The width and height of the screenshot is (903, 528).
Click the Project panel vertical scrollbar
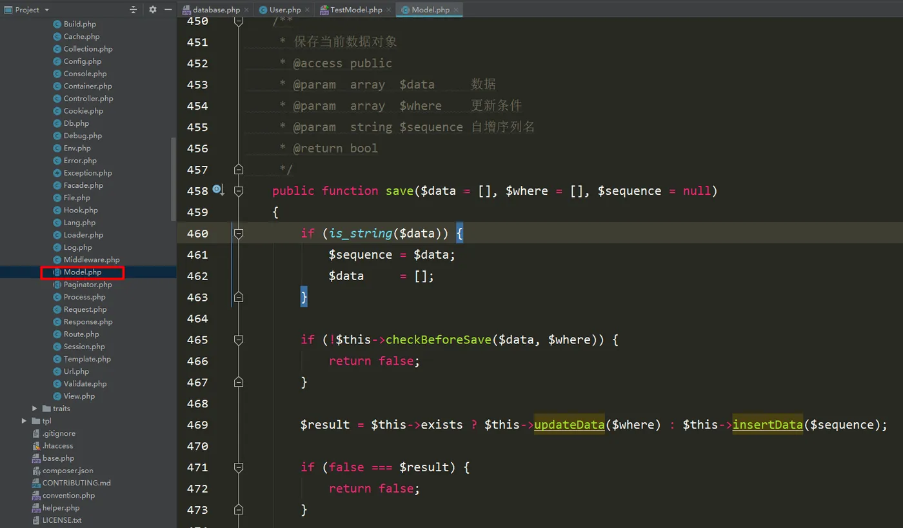coord(173,179)
